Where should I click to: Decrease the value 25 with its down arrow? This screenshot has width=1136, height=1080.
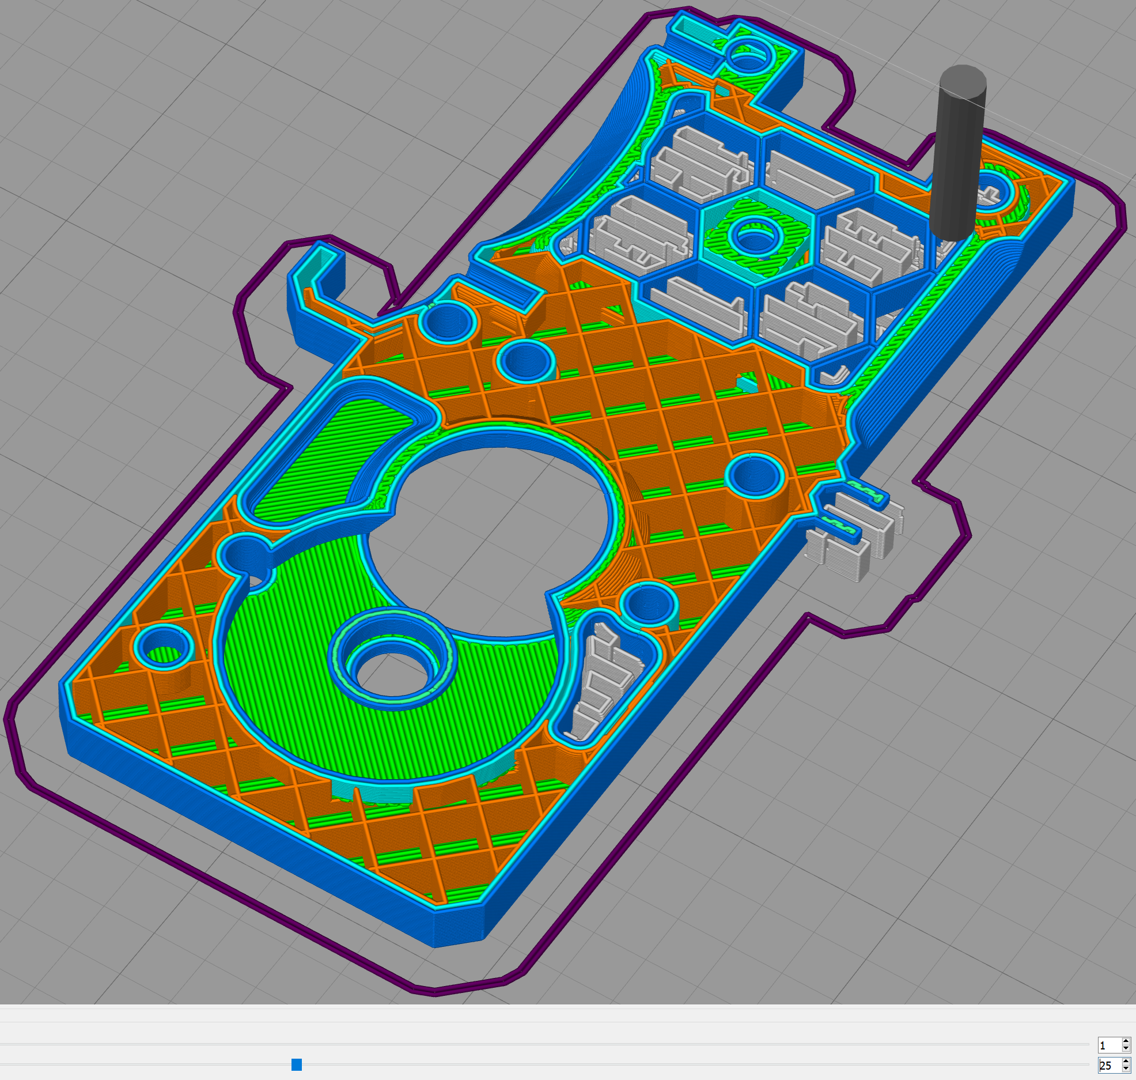pyautogui.click(x=1126, y=1068)
